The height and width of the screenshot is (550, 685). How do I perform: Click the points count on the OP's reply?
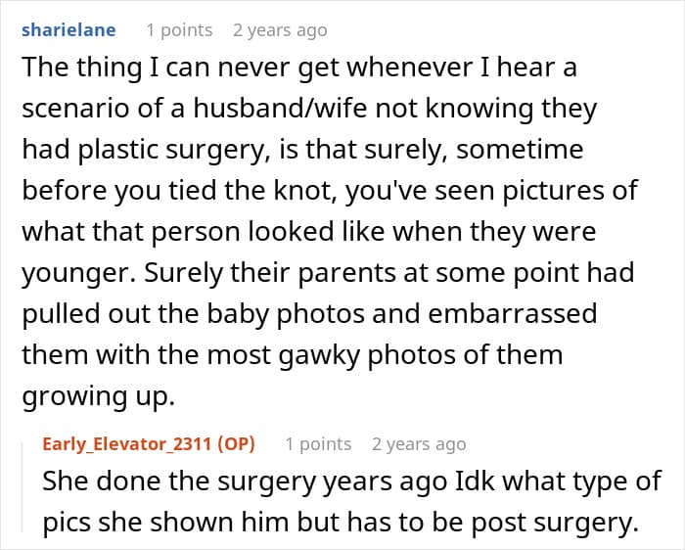(x=318, y=444)
